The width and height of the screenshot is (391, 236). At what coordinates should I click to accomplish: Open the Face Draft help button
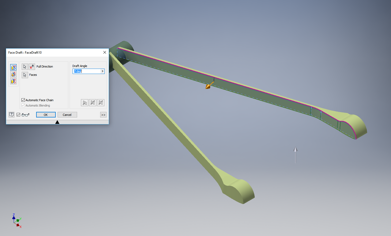[12, 115]
